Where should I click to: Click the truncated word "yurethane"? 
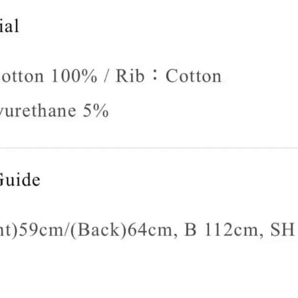point(37,111)
